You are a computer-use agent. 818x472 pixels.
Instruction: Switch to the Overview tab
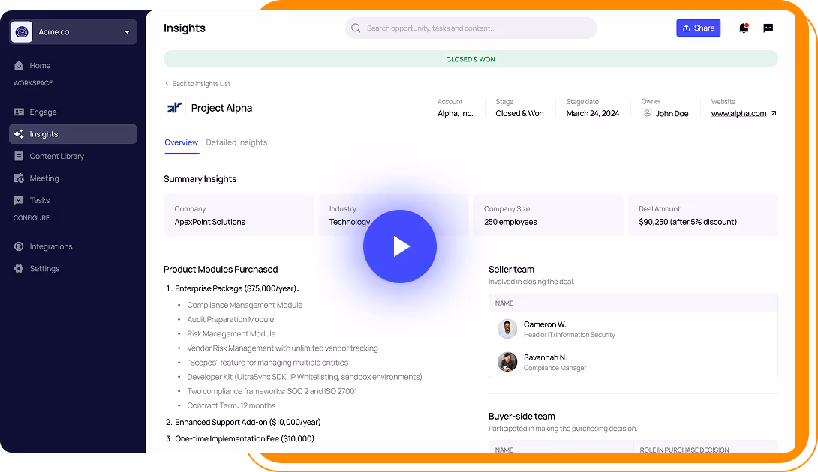[x=181, y=142]
